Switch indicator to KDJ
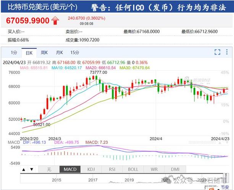 coord(91,169)
